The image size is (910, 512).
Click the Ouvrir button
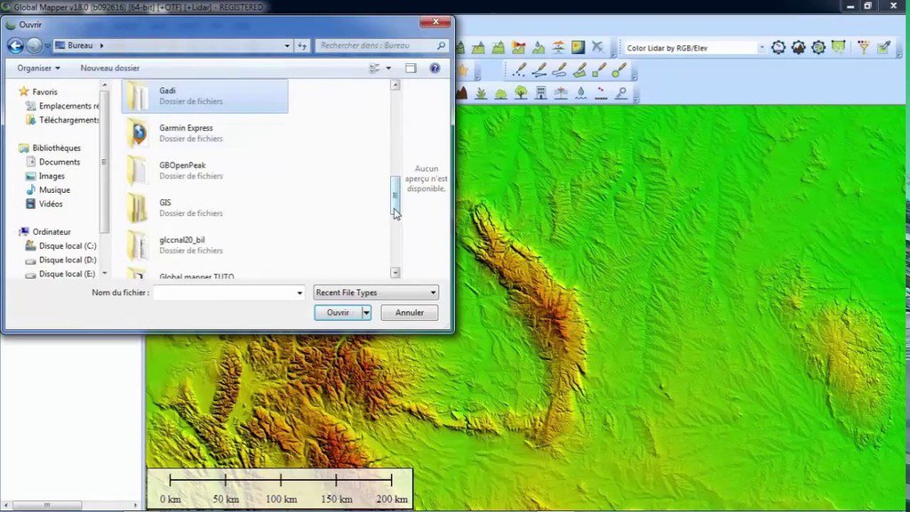[x=338, y=312]
